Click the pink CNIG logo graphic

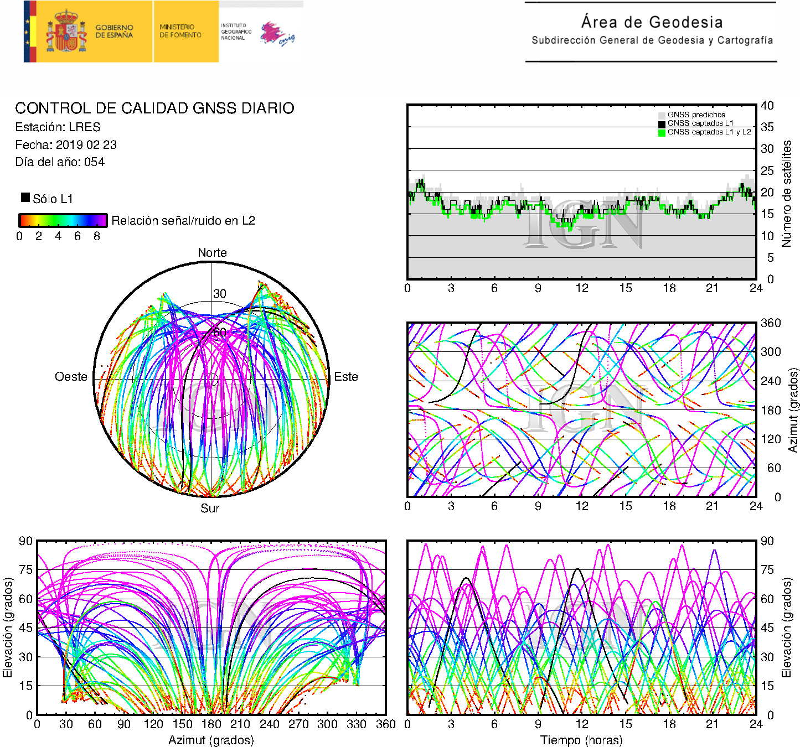277,34
